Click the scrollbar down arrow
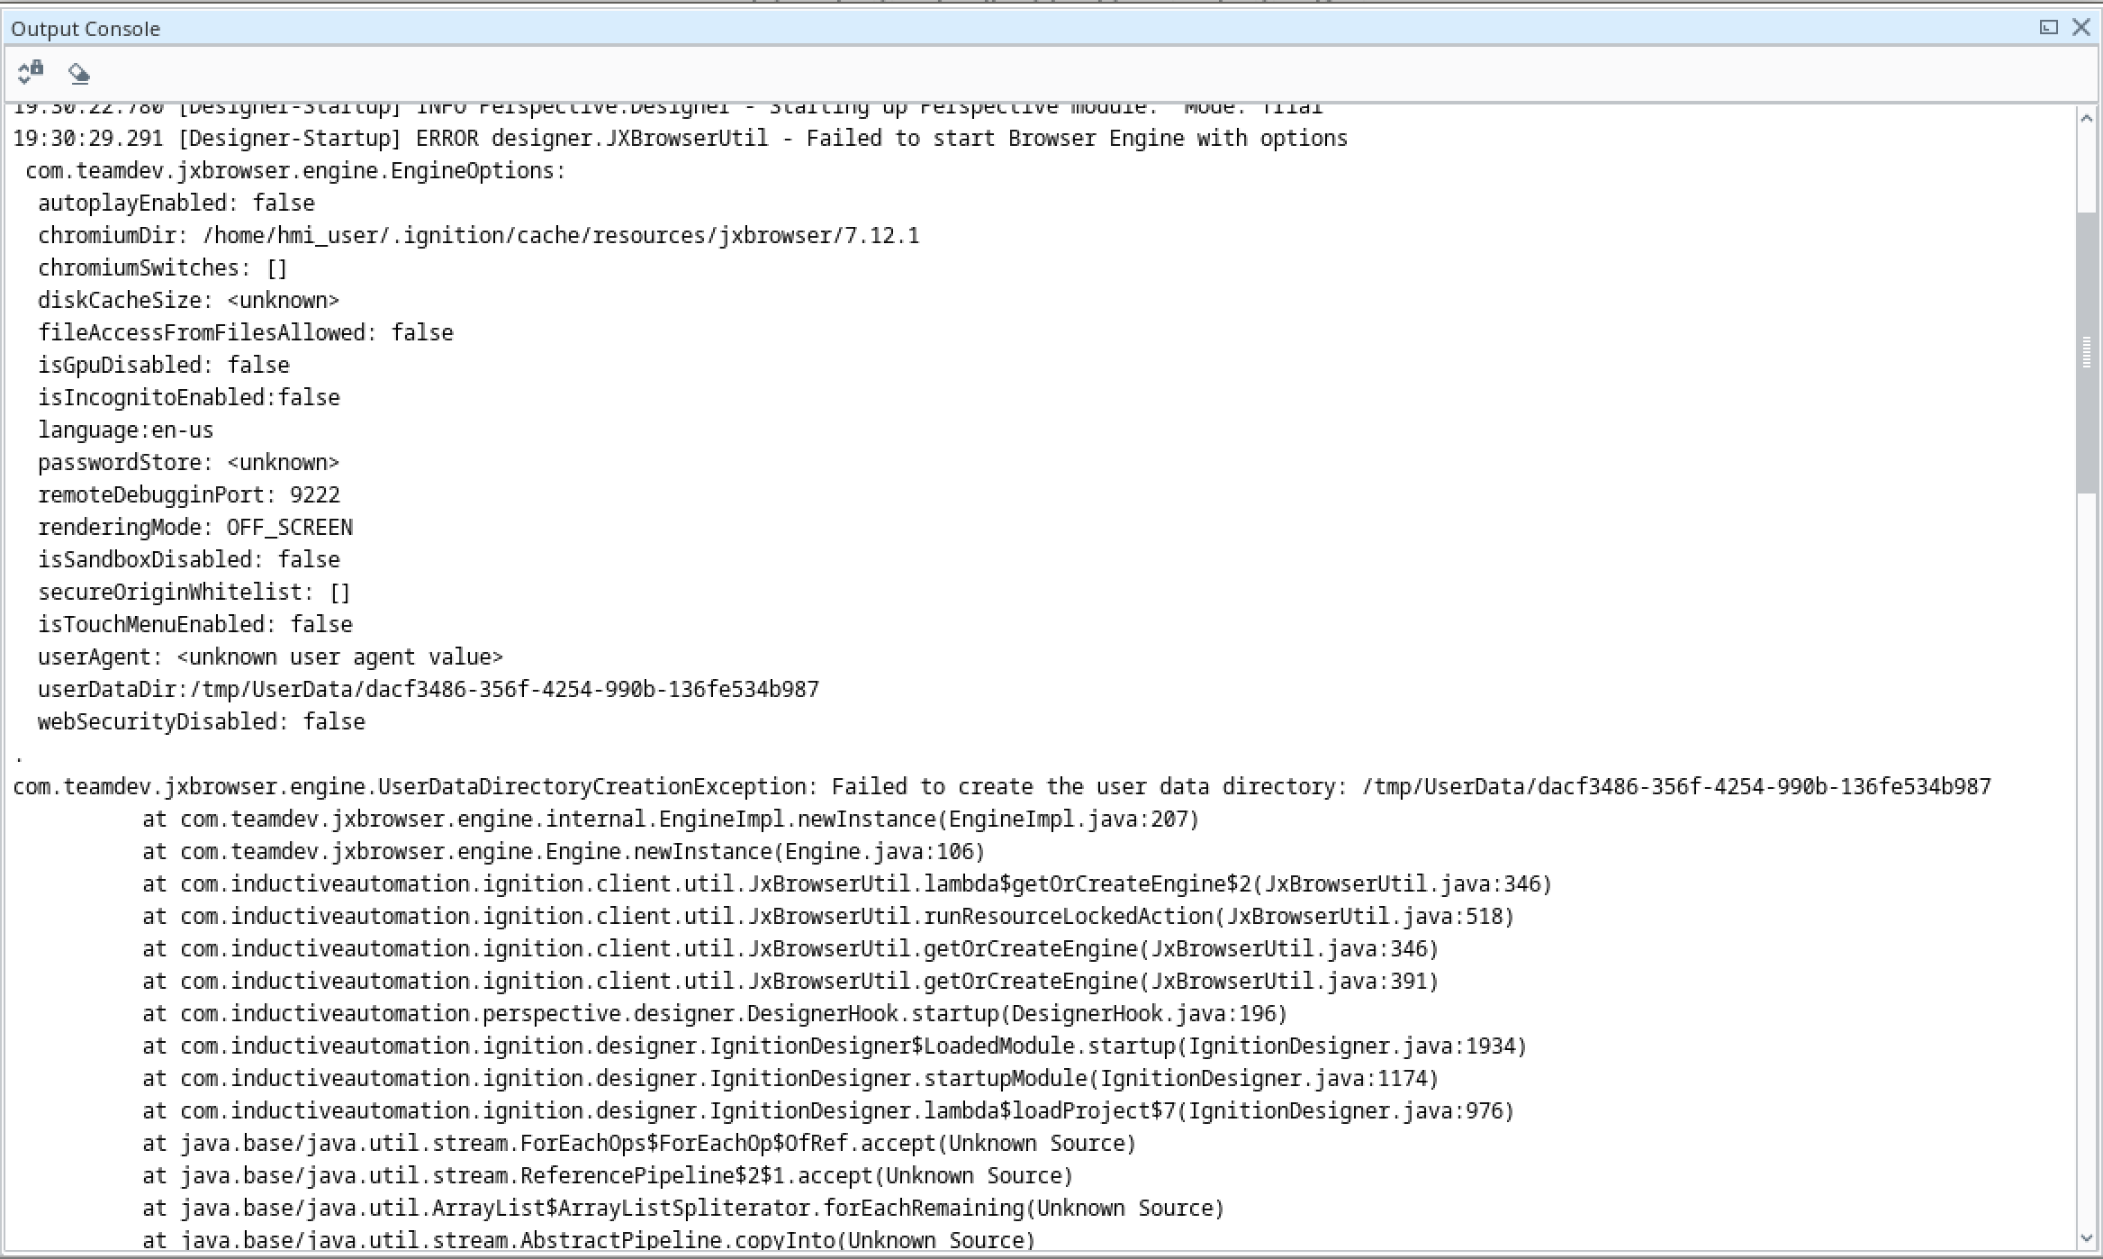The image size is (2103, 1259). tap(2087, 1239)
